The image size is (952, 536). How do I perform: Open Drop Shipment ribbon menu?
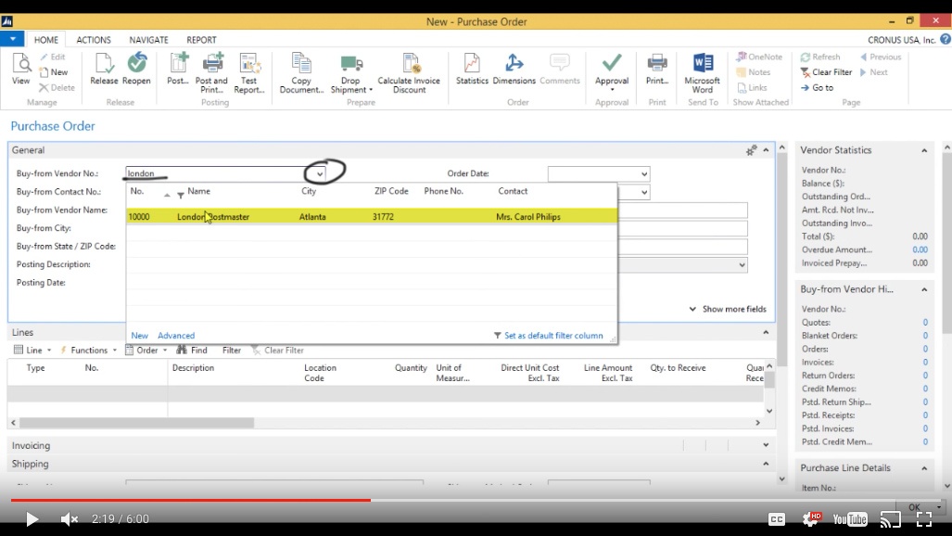(351, 73)
